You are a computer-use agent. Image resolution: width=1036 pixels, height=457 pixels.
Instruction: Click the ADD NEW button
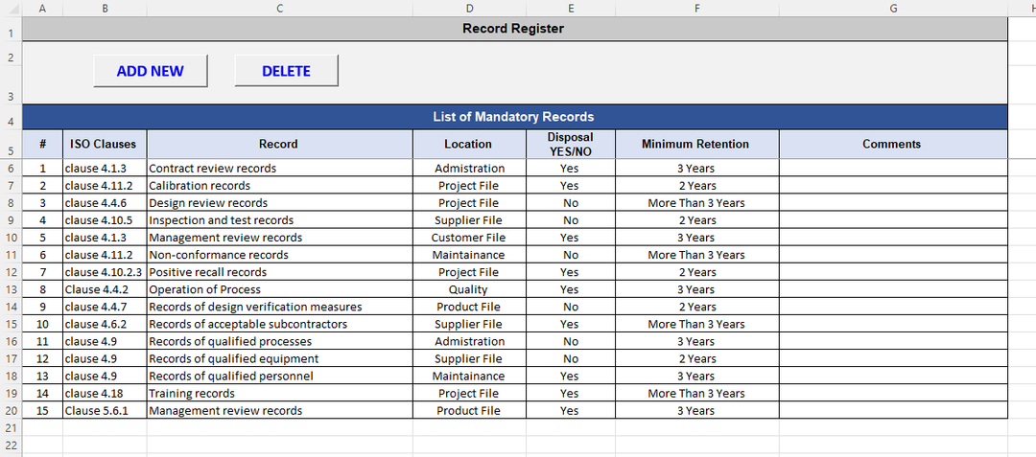(x=150, y=71)
